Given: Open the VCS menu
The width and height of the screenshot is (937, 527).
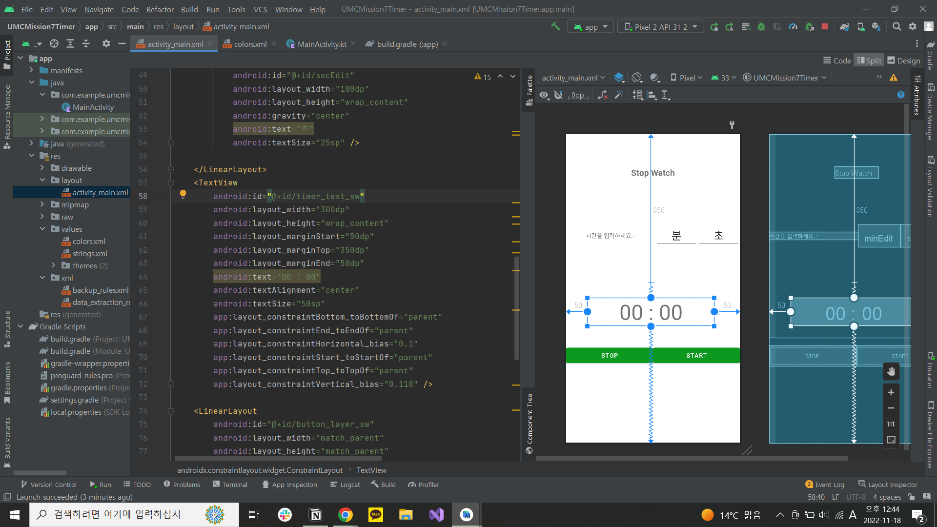Looking at the screenshot, I should coord(260,9).
